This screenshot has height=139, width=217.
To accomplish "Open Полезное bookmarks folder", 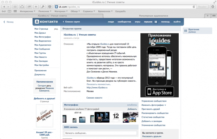I will (x=45, y=11).
